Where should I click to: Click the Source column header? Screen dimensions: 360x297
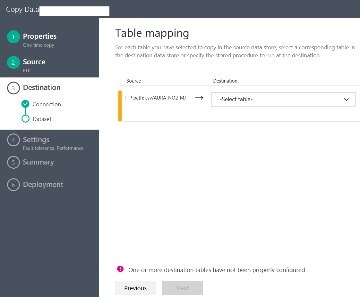click(133, 81)
